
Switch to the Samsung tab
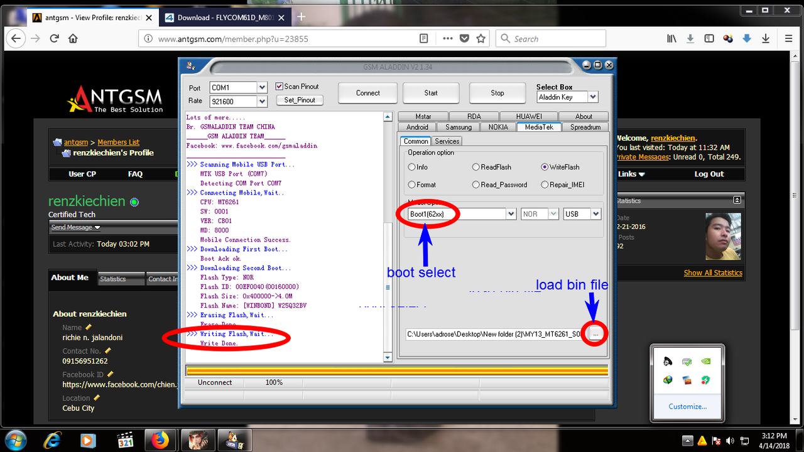[x=459, y=127]
